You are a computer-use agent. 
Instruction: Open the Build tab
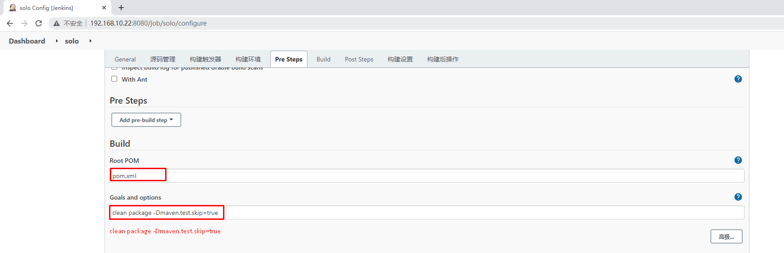[323, 59]
